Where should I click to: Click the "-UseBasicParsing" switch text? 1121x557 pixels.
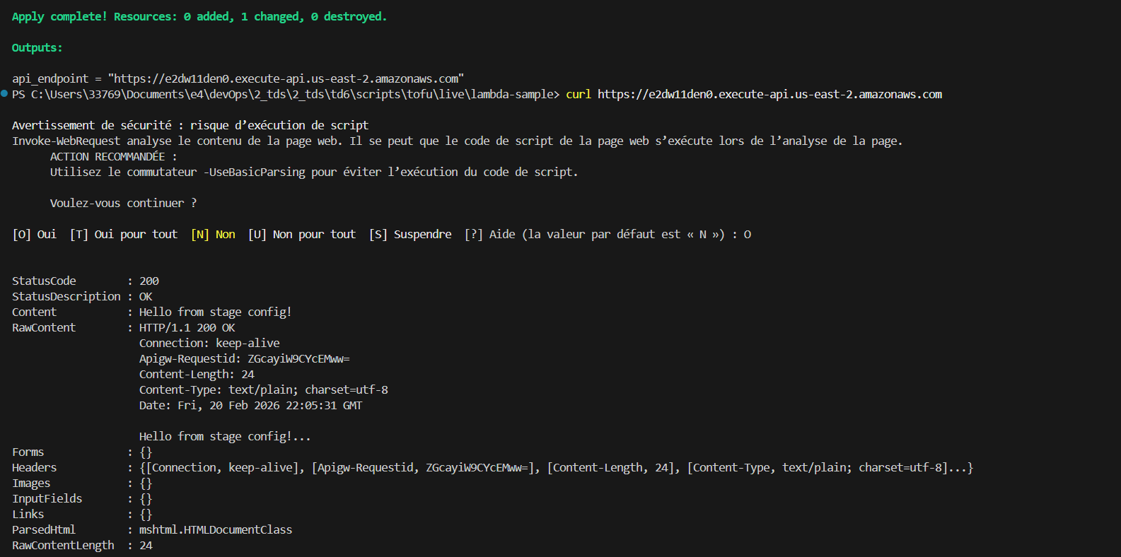point(254,172)
